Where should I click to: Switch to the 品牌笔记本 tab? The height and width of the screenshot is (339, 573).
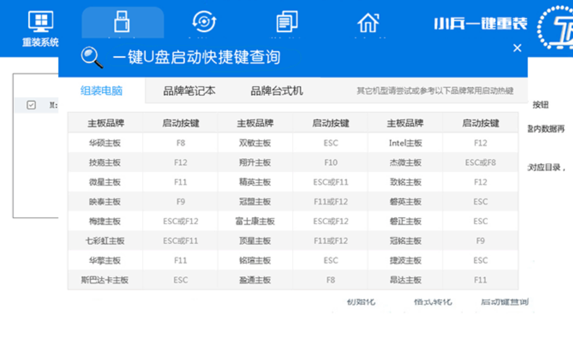click(189, 91)
